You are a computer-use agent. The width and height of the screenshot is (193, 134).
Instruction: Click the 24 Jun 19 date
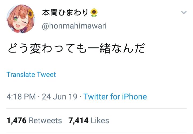click(x=60, y=97)
